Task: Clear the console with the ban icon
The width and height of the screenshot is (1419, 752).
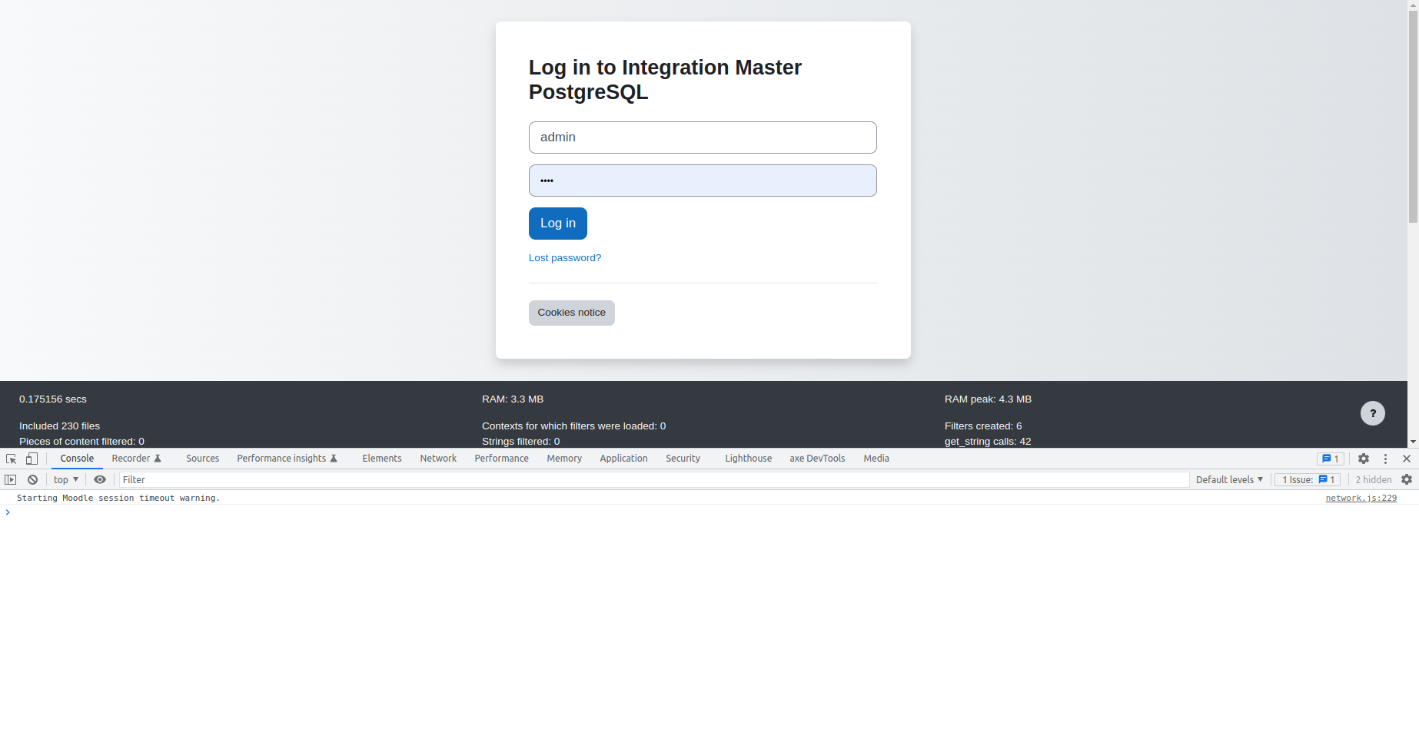Action: (x=32, y=479)
